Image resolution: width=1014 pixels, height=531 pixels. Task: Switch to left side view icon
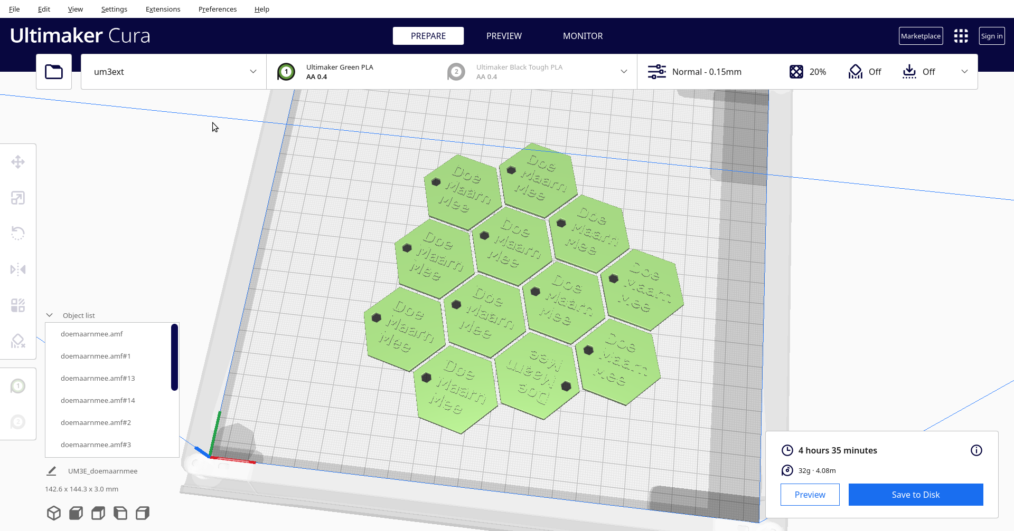120,513
